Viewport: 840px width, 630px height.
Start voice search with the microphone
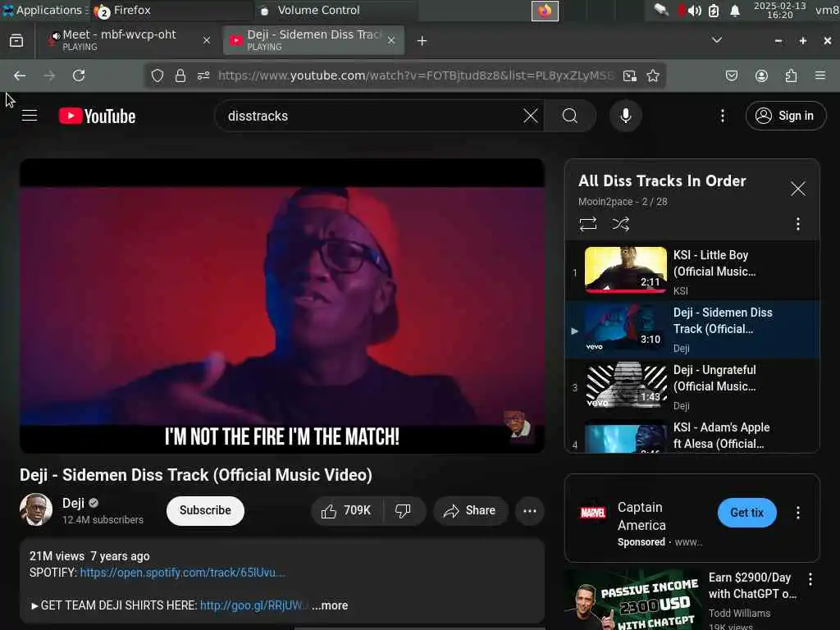[x=625, y=116]
